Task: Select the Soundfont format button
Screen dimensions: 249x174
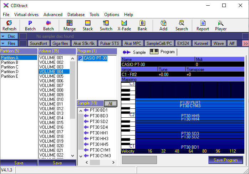Action: (x=39, y=43)
